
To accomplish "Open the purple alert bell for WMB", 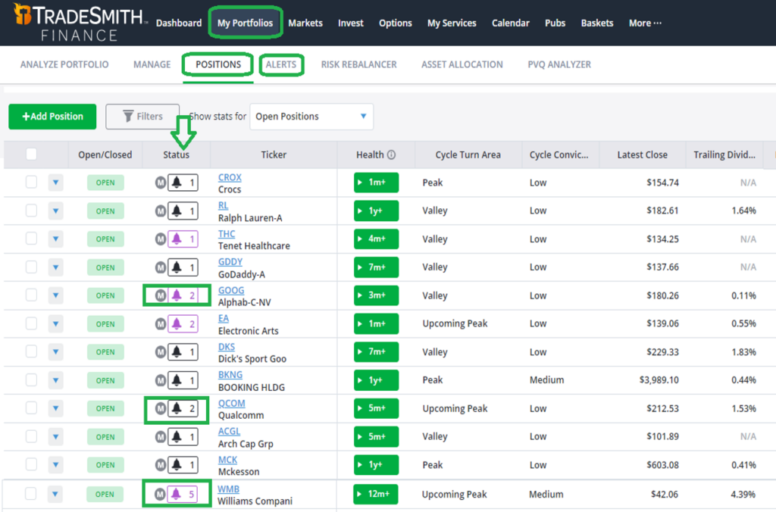I will [183, 494].
